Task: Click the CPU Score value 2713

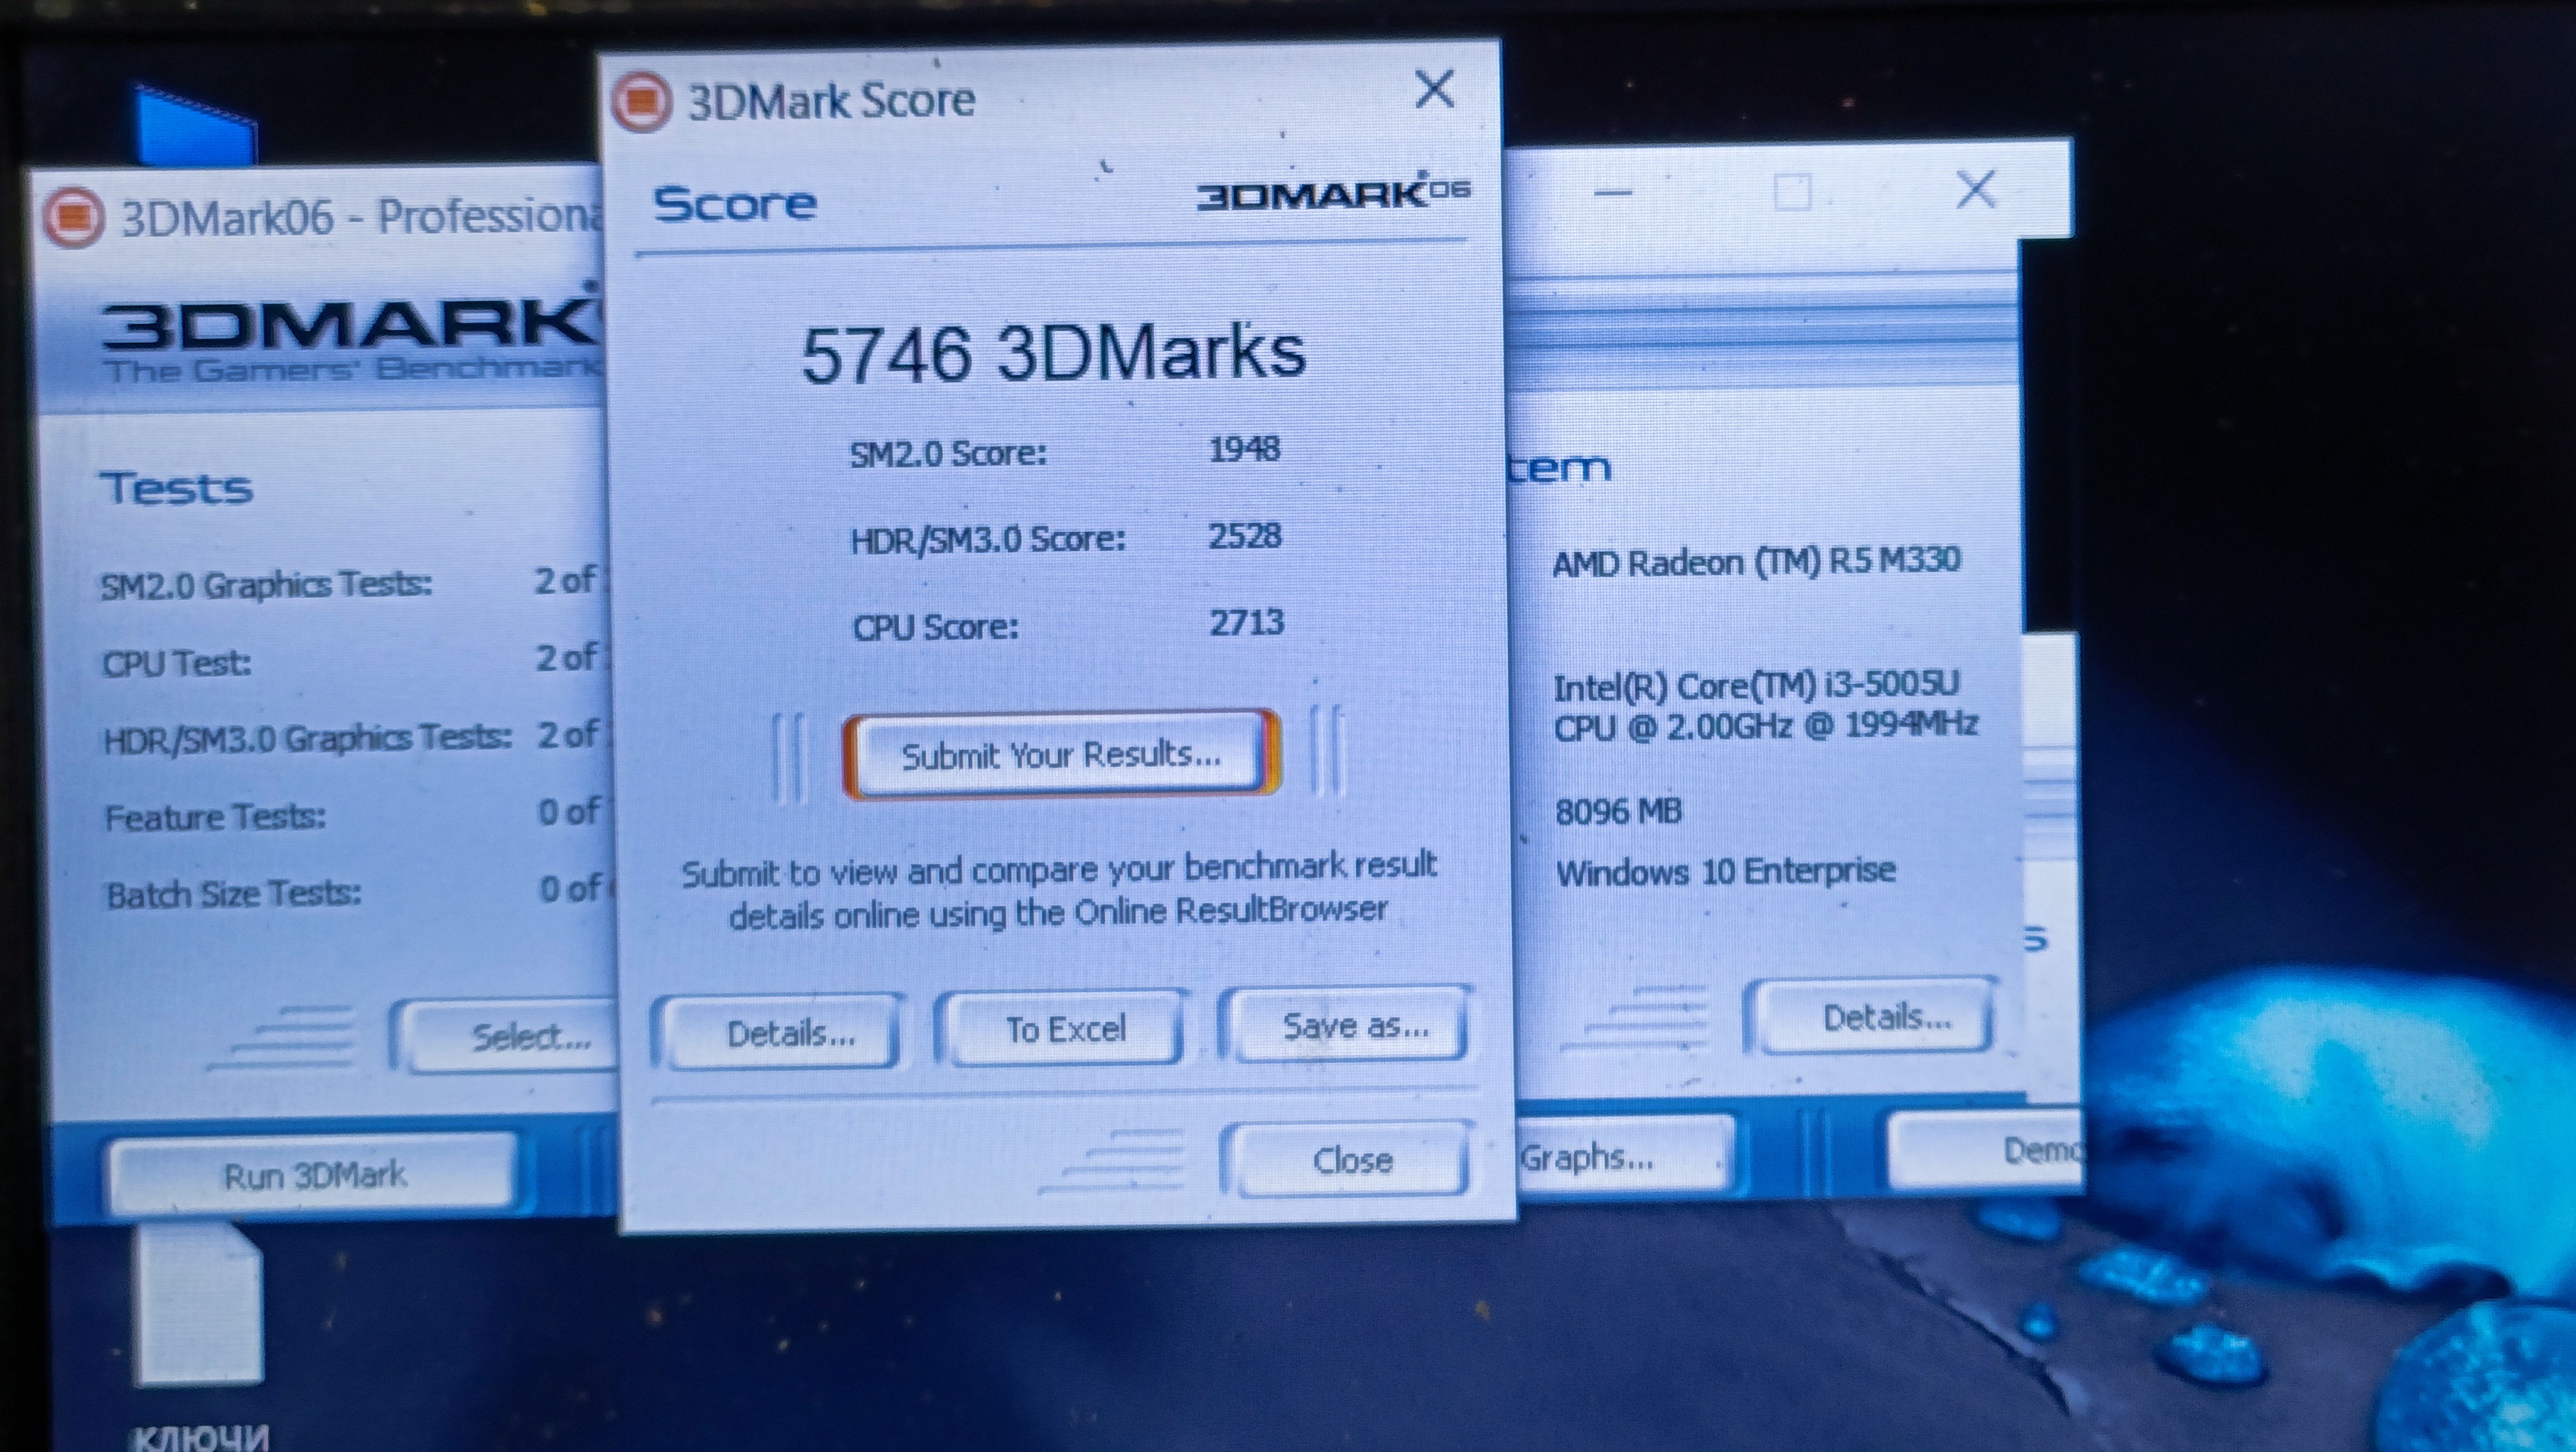Action: tap(1246, 622)
